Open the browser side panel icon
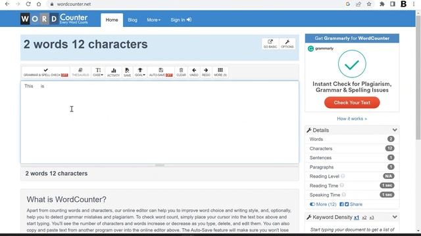Screen dimensions: 421x236 click(x=392, y=4)
